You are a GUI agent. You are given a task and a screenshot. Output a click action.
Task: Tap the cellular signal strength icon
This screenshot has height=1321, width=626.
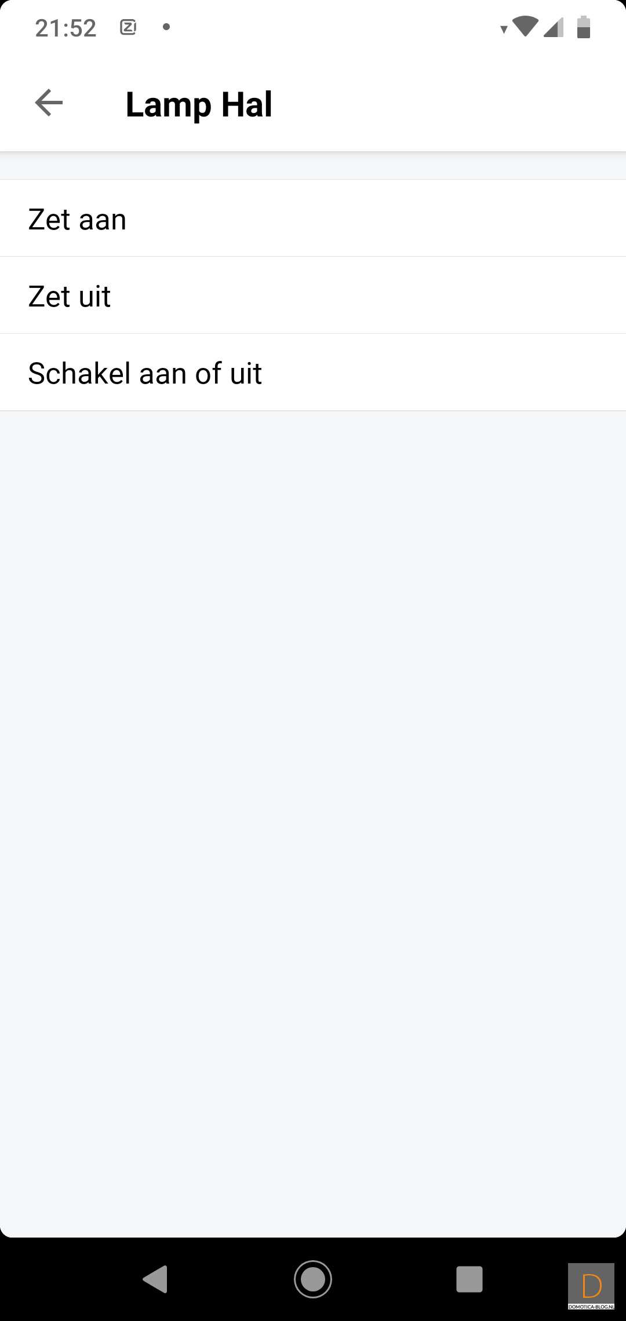point(554,27)
